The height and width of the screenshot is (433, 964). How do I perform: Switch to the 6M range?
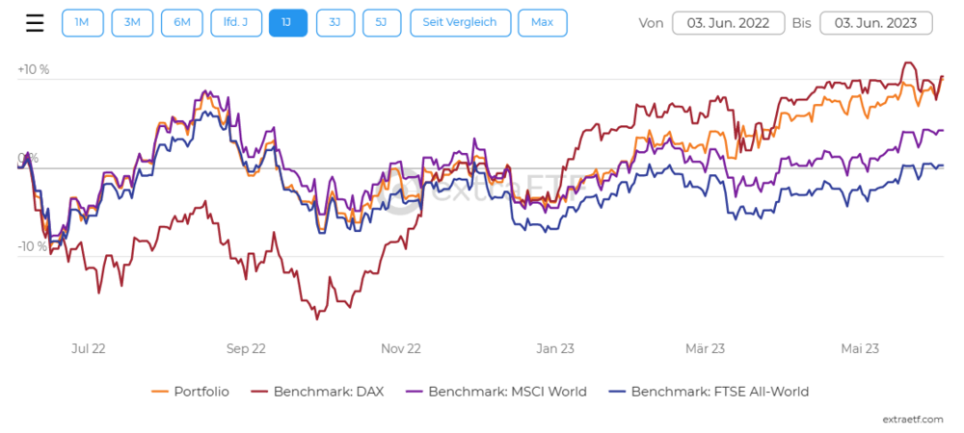(x=182, y=23)
